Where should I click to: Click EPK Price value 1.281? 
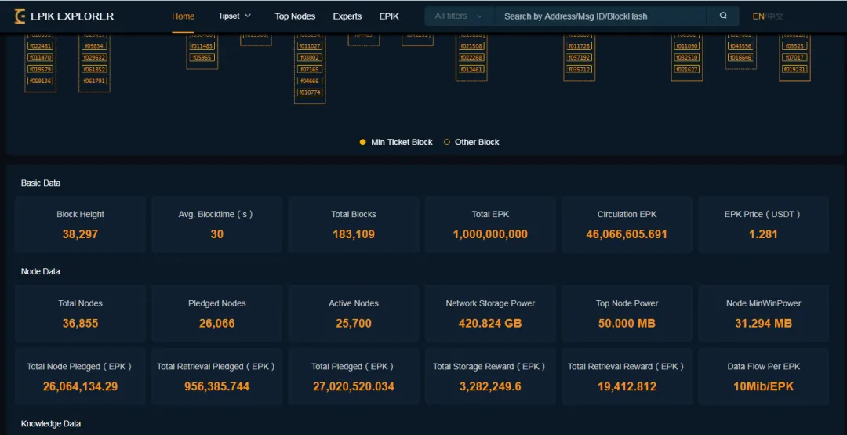[x=763, y=234]
